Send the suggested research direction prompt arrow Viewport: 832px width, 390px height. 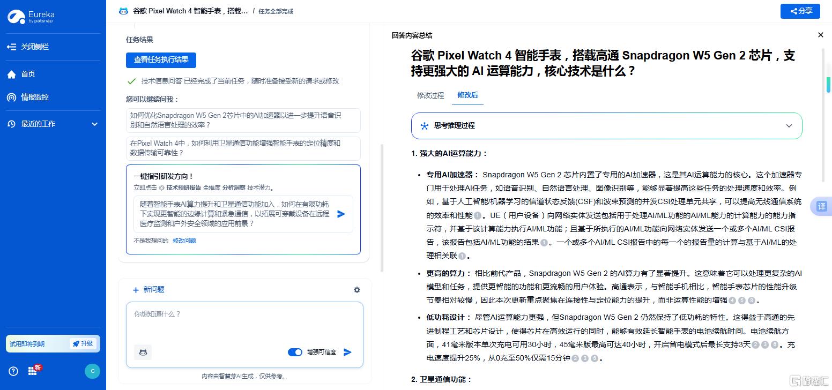click(341, 214)
